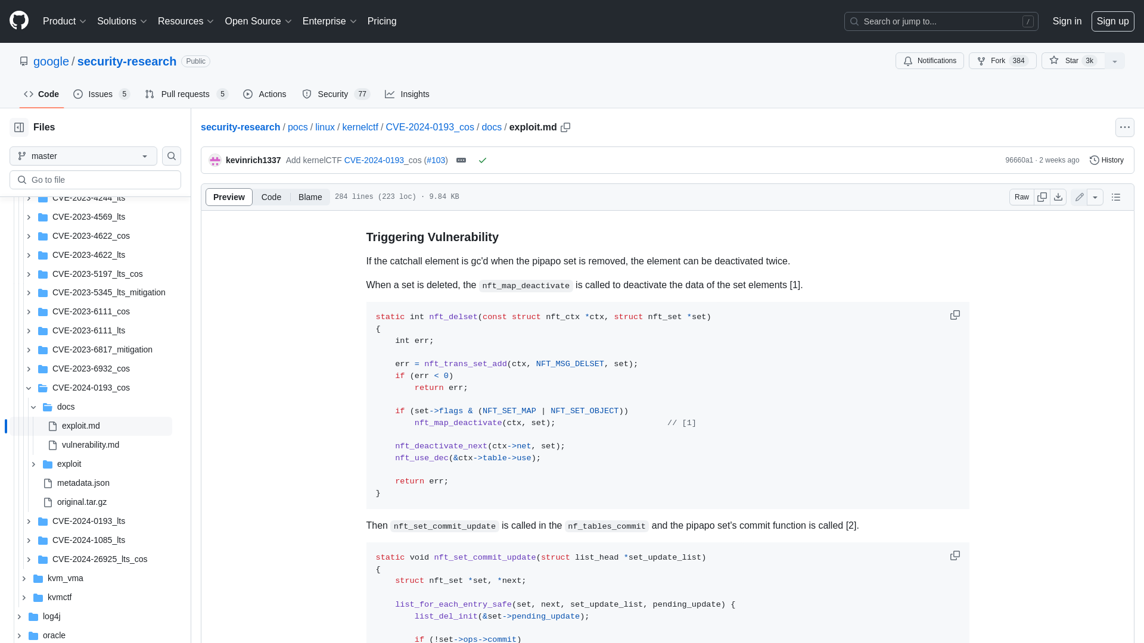Open the Product menu
The height and width of the screenshot is (643, 1144).
tap(64, 21)
